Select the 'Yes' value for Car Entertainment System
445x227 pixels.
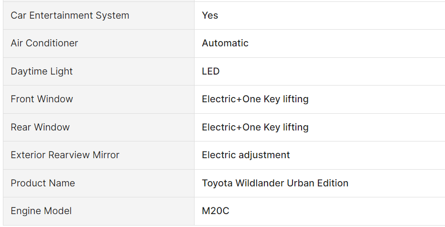coord(210,15)
